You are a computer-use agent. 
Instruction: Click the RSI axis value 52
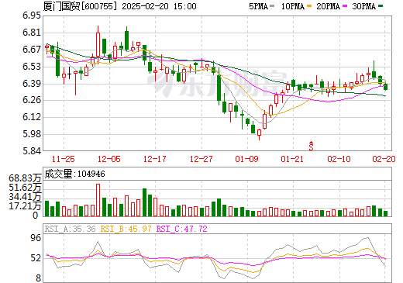point(36,258)
